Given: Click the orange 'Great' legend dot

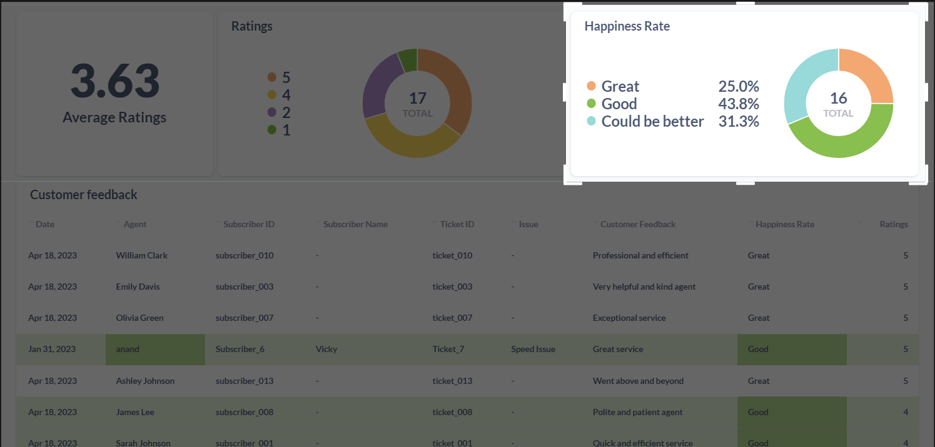Looking at the screenshot, I should pyautogui.click(x=591, y=86).
